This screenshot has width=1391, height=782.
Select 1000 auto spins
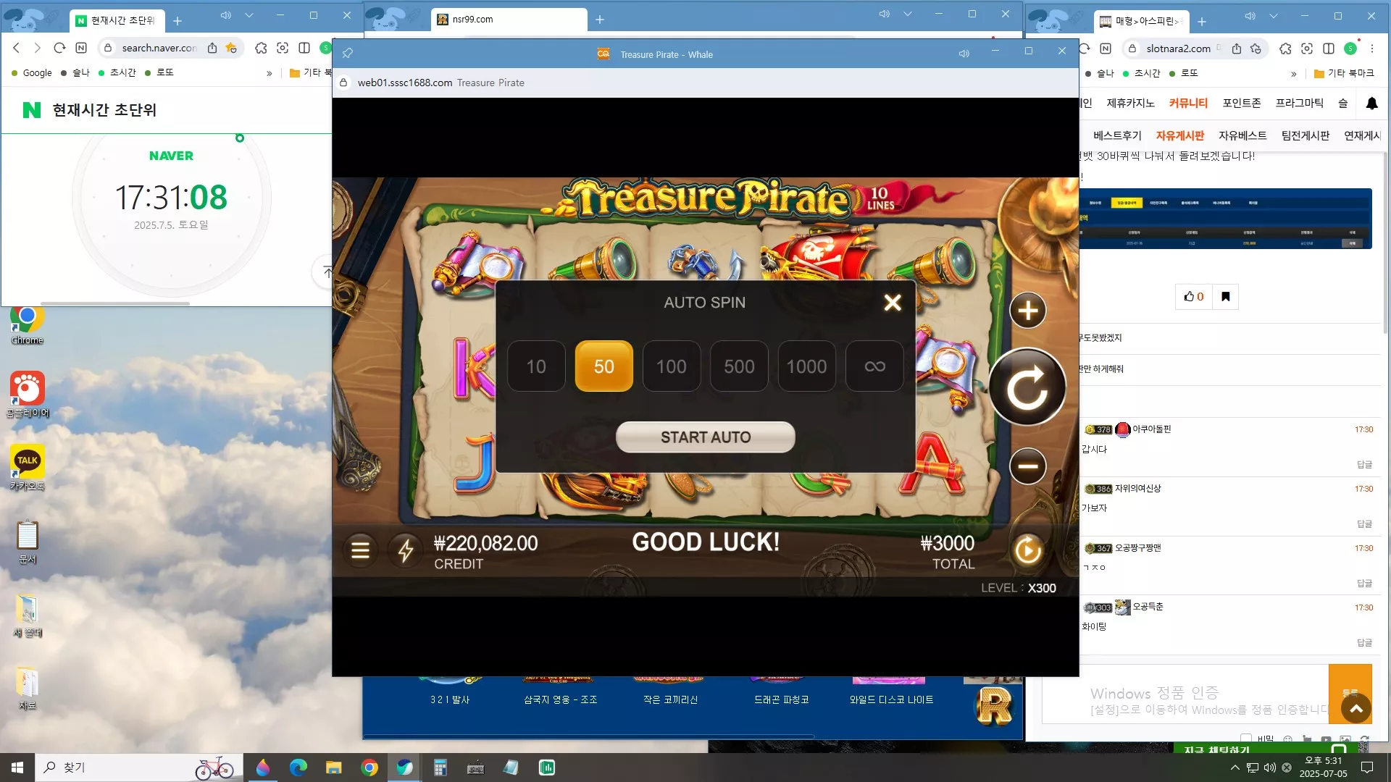point(806,366)
